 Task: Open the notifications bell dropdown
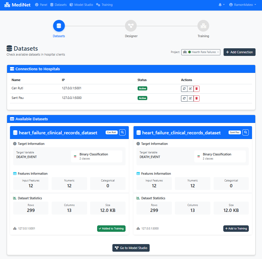(x=222, y=5)
